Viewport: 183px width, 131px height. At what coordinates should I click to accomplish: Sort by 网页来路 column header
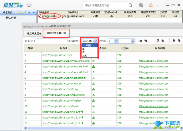pyautogui.click(x=160, y=48)
